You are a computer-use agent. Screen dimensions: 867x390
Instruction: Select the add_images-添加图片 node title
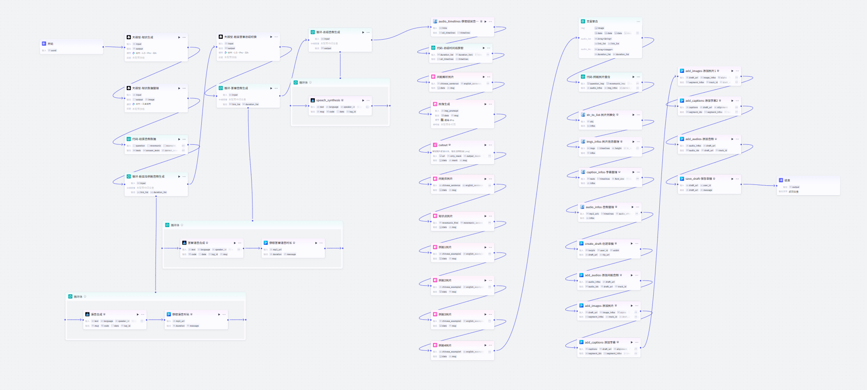pyautogui.click(x=599, y=306)
